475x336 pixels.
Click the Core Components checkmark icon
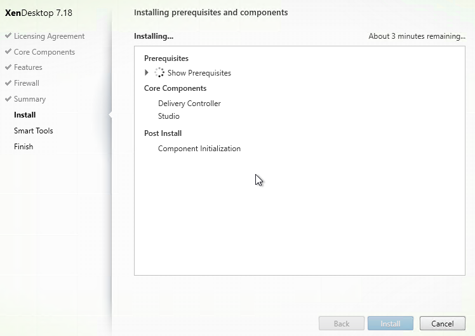click(8, 51)
